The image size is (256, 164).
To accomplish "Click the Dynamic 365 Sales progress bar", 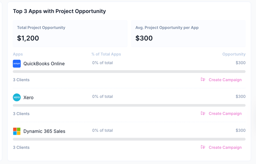I will 129,139.
